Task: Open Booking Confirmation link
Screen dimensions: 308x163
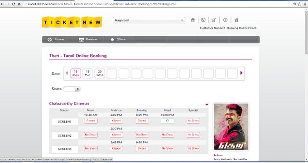Action: (x=242, y=28)
